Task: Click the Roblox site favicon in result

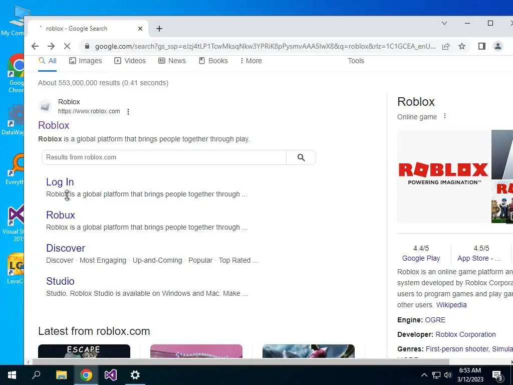Action: 45,106
